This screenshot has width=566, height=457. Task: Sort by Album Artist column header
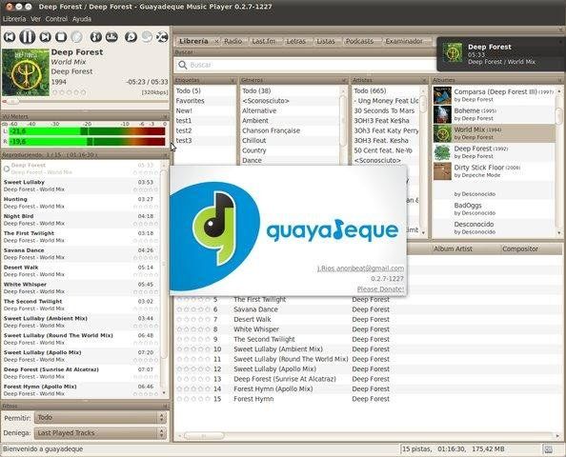tap(466, 248)
